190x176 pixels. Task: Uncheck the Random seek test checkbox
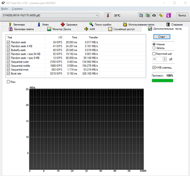coord(9,42)
